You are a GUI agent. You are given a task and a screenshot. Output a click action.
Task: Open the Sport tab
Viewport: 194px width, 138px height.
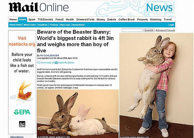click(x=32, y=20)
